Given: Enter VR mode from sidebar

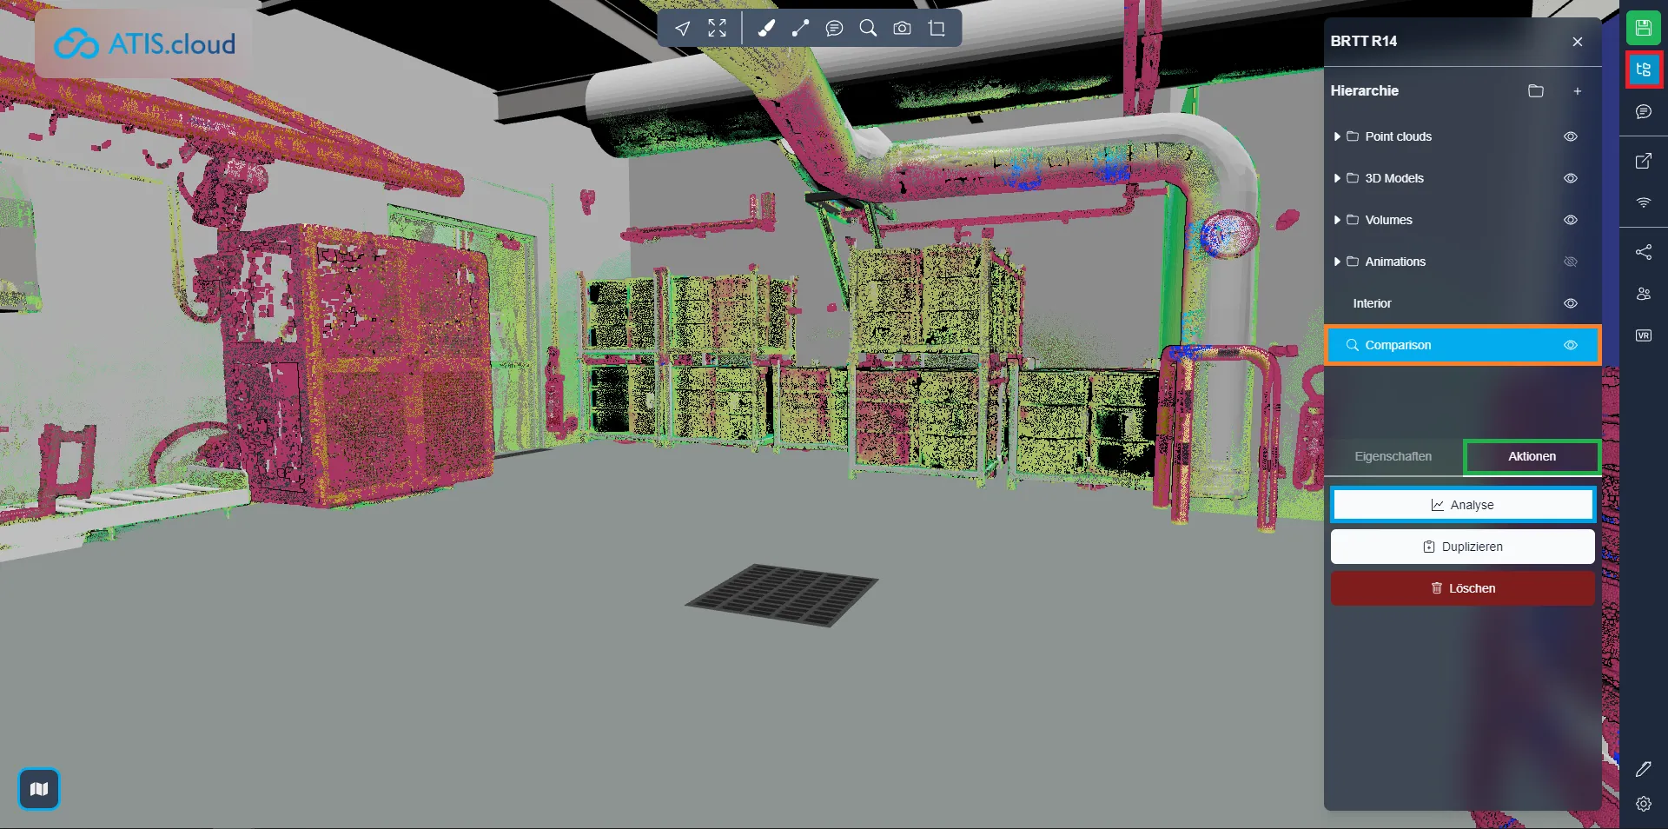Looking at the screenshot, I should (1643, 335).
